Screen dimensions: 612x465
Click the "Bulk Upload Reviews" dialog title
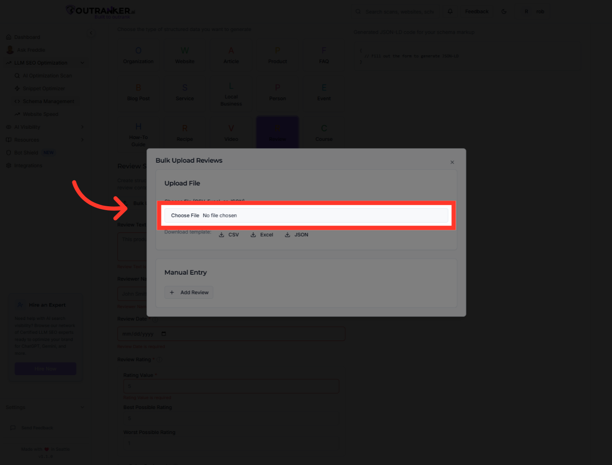pos(189,161)
